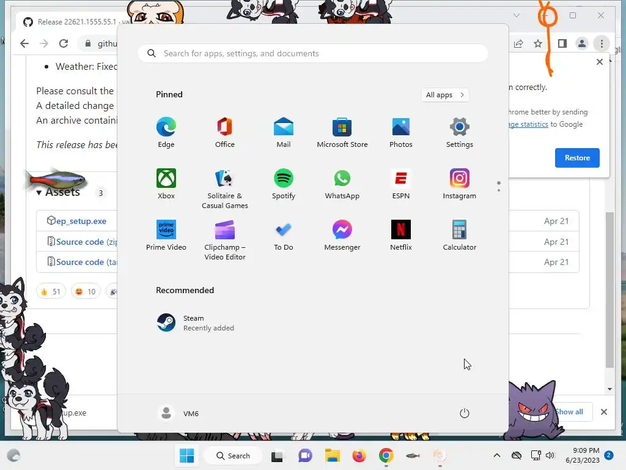Open Chrome's share page icon
The height and width of the screenshot is (470, 626).
click(518, 43)
